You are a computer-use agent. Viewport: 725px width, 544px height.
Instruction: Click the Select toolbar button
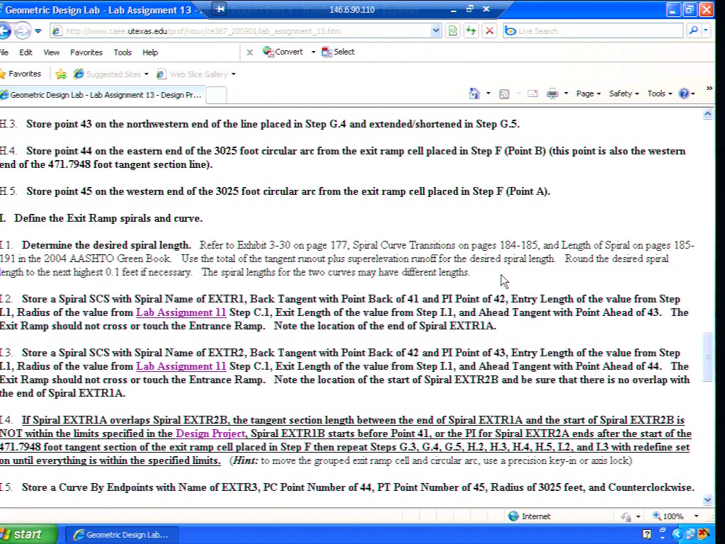pyautogui.click(x=338, y=52)
